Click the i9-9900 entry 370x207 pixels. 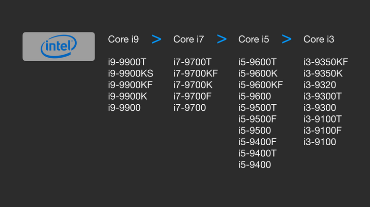click(125, 107)
